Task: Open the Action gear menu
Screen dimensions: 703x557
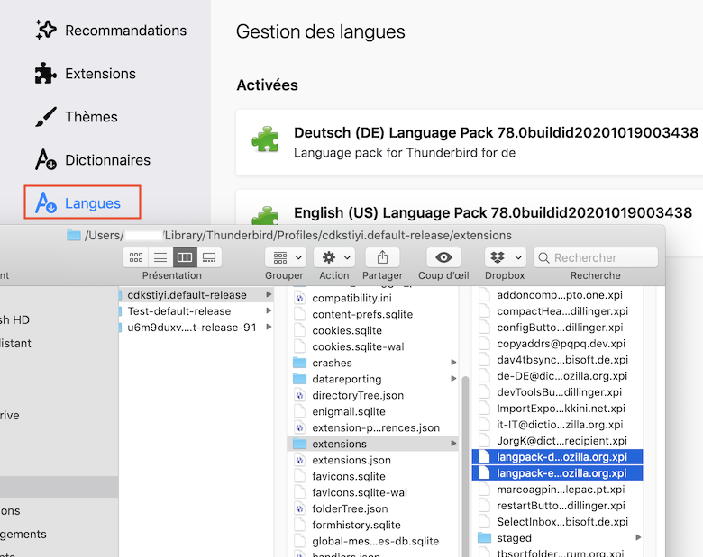Action: click(x=334, y=257)
